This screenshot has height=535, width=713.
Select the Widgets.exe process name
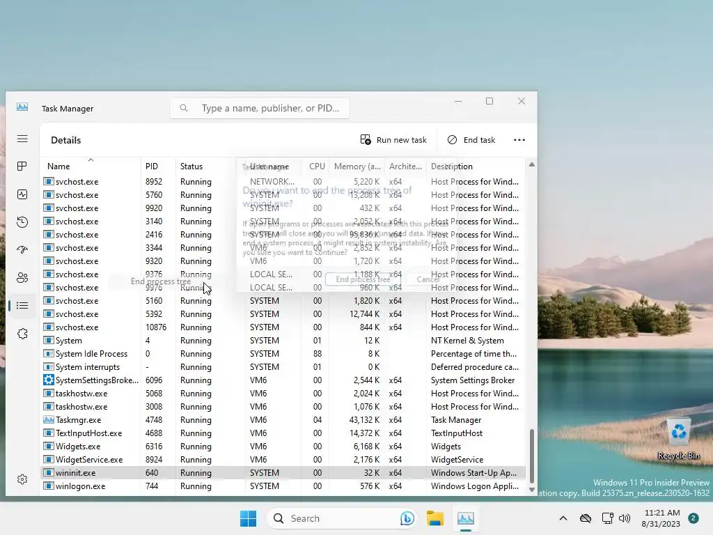tap(78, 447)
